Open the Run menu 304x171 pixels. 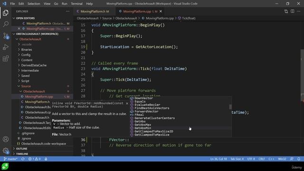click(x=65, y=3)
